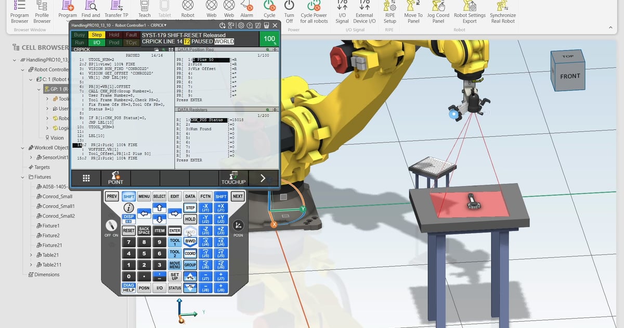The width and height of the screenshot is (624, 328).
Task: Select the Targets item in cell browser
Action: (x=38, y=167)
